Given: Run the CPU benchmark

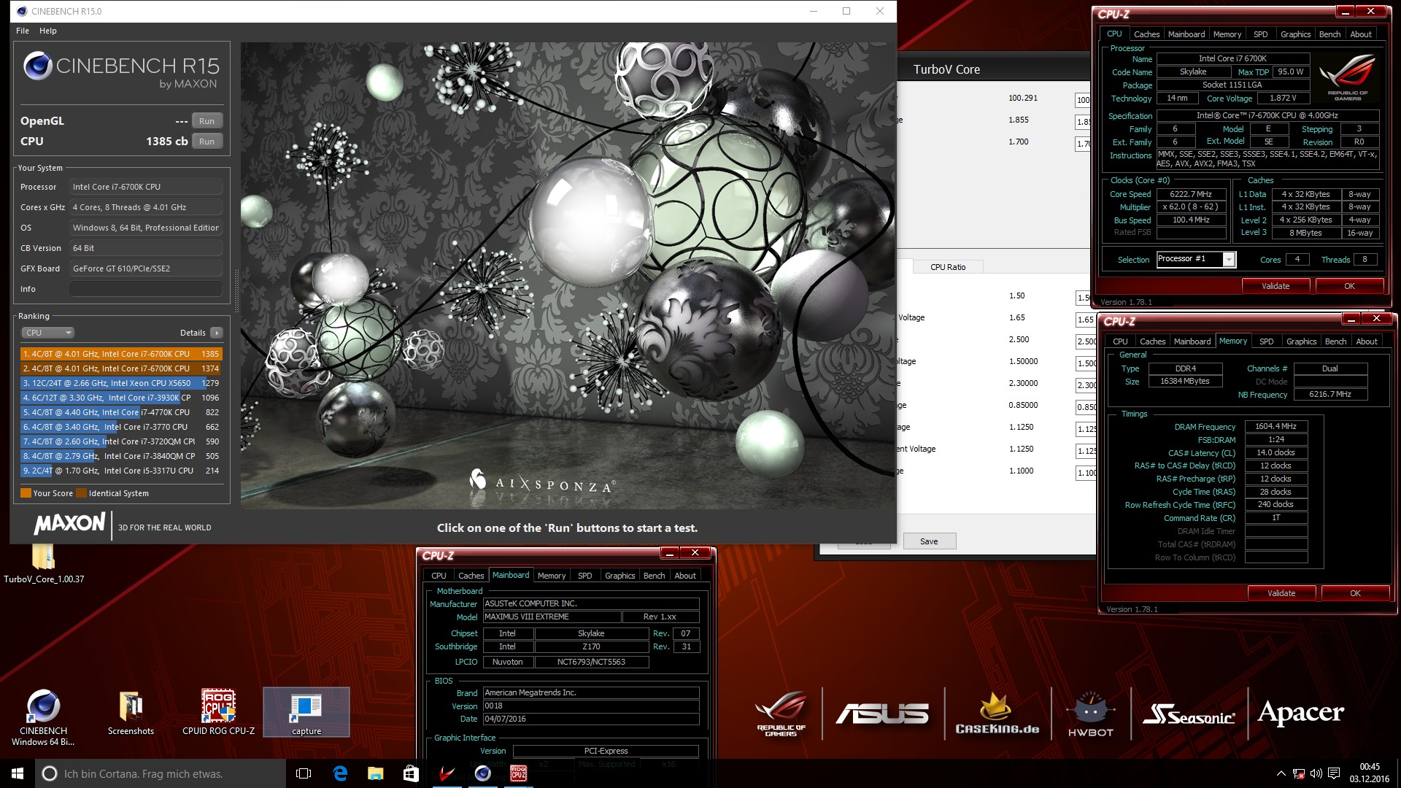Looking at the screenshot, I should pos(207,142).
